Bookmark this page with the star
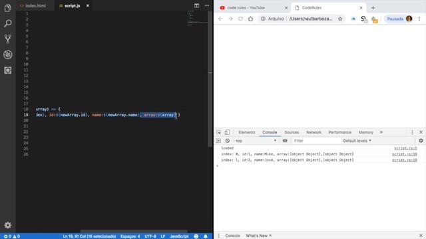The width and height of the screenshot is (426, 239). pyautogui.click(x=340, y=19)
